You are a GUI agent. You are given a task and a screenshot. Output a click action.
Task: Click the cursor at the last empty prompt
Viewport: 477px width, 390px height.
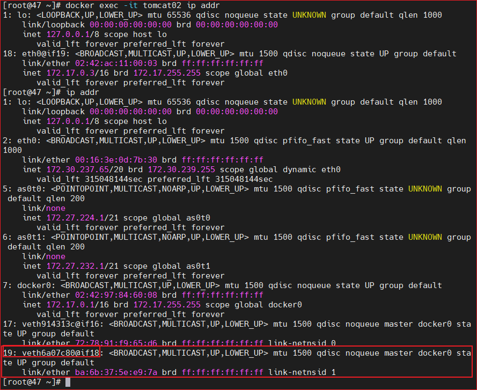[x=67, y=382]
